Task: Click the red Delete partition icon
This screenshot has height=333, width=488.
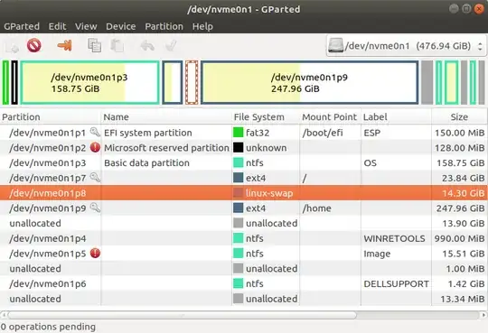Action: pos(34,45)
